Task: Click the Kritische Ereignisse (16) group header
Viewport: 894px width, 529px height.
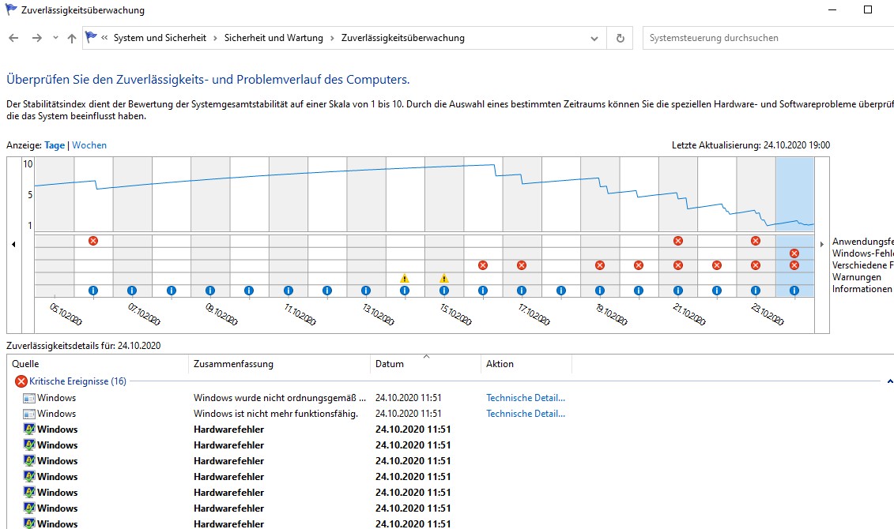Action: coord(77,381)
